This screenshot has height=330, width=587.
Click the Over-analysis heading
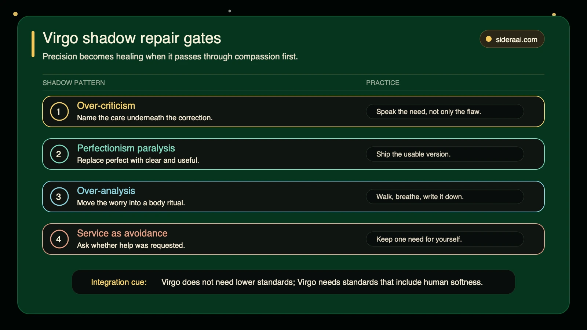pyautogui.click(x=106, y=191)
